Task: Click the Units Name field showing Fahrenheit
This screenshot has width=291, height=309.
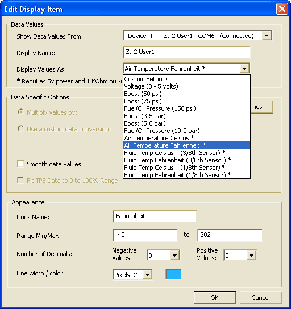Action: pyautogui.click(x=155, y=216)
